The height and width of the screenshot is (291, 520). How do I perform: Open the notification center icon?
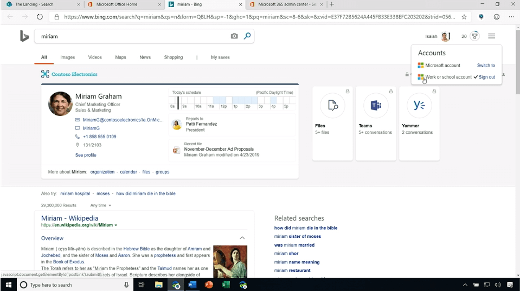click(x=510, y=284)
